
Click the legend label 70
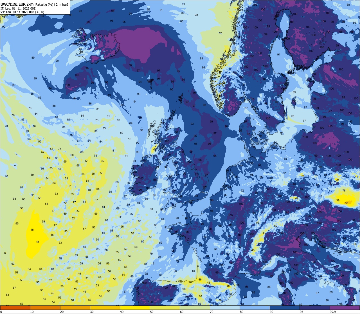click(211, 312)
